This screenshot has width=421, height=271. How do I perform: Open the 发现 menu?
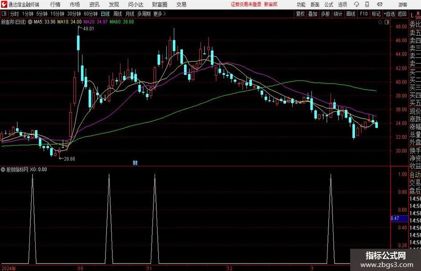point(114,4)
